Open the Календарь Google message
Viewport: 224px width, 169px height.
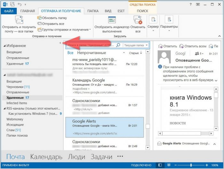click(105, 86)
